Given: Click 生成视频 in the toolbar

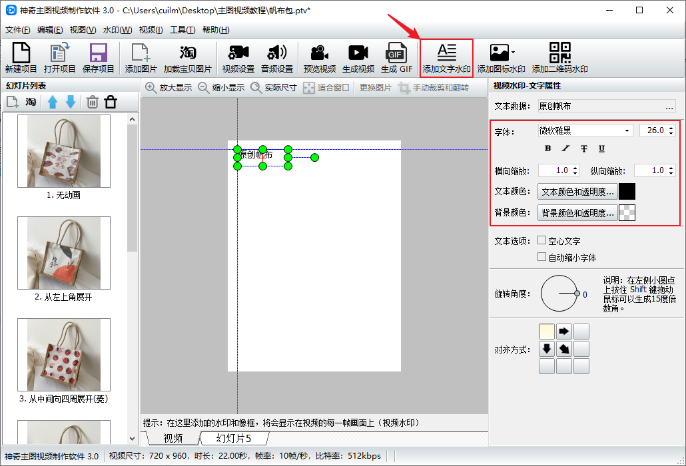Looking at the screenshot, I should 358,58.
